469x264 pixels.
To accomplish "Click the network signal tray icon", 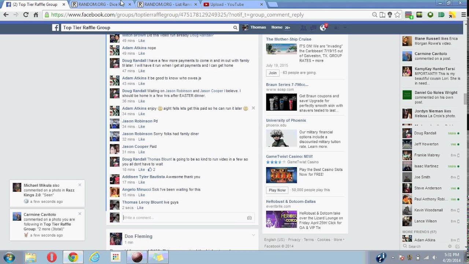I will pyautogui.click(x=426, y=257).
